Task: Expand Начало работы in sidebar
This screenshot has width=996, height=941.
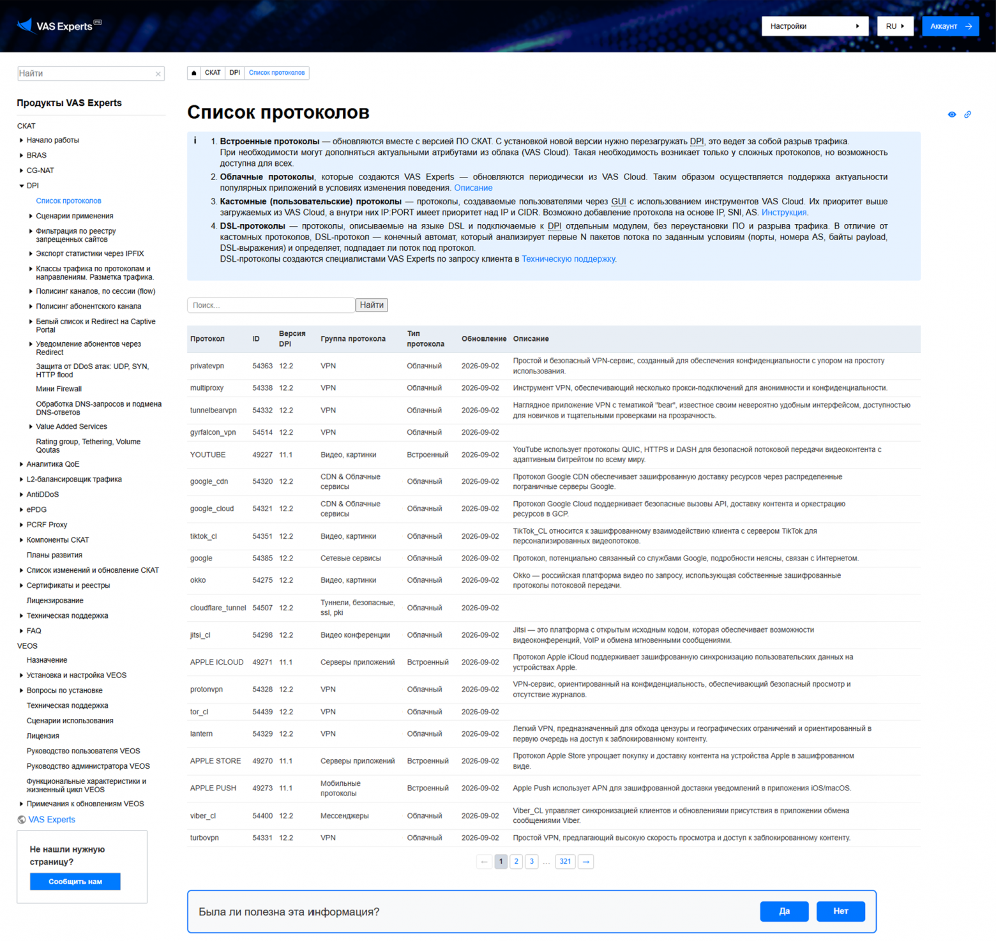Action: click(x=22, y=140)
